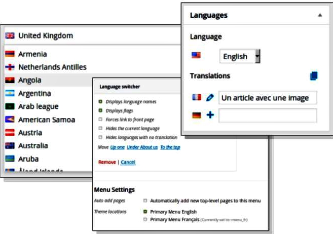The height and width of the screenshot is (234, 333).
Task: Click the American Samoa flag icon
Action: pyautogui.click(x=10, y=120)
